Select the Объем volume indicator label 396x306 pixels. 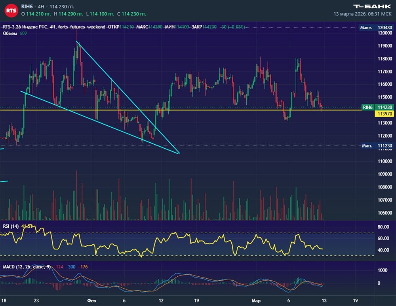click(x=10, y=33)
